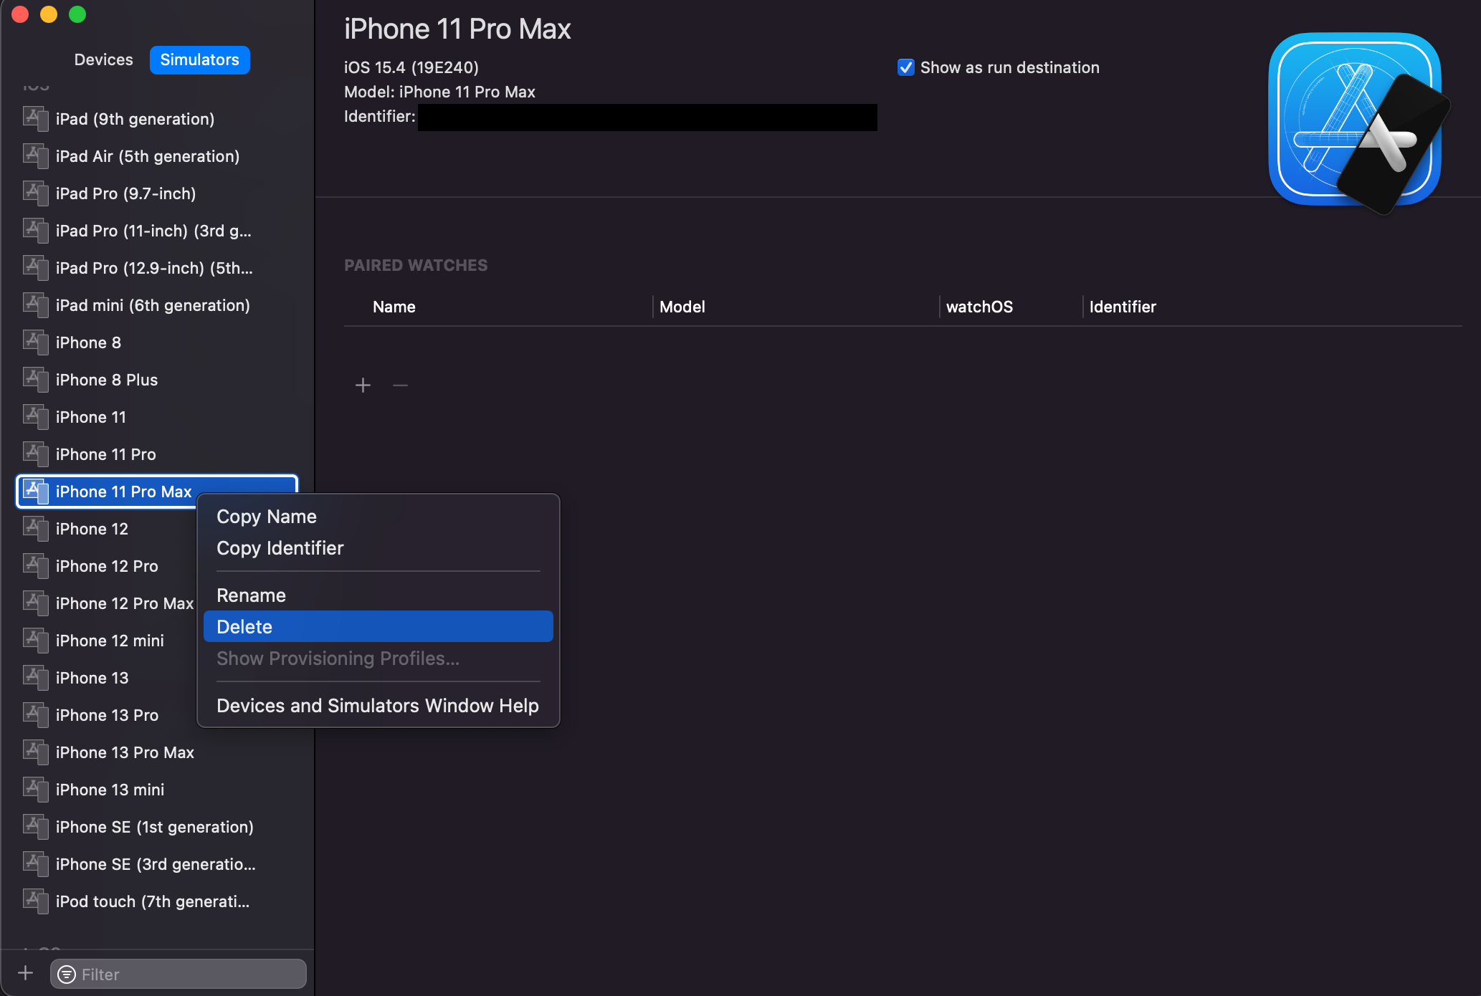This screenshot has height=996, width=1481.
Task: Select iPod touch (7th generation) name
Action: tap(153, 901)
